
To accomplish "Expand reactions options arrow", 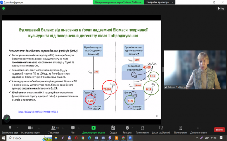I will point(132,128).
